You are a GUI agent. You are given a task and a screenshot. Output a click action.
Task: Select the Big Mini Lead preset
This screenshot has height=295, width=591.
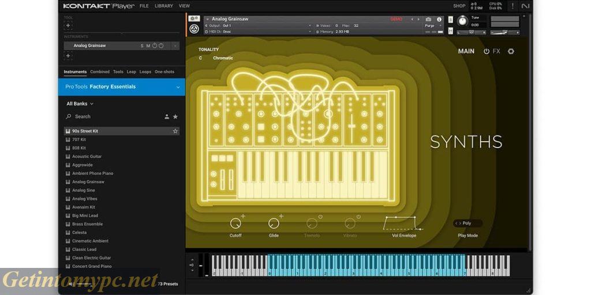point(122,215)
